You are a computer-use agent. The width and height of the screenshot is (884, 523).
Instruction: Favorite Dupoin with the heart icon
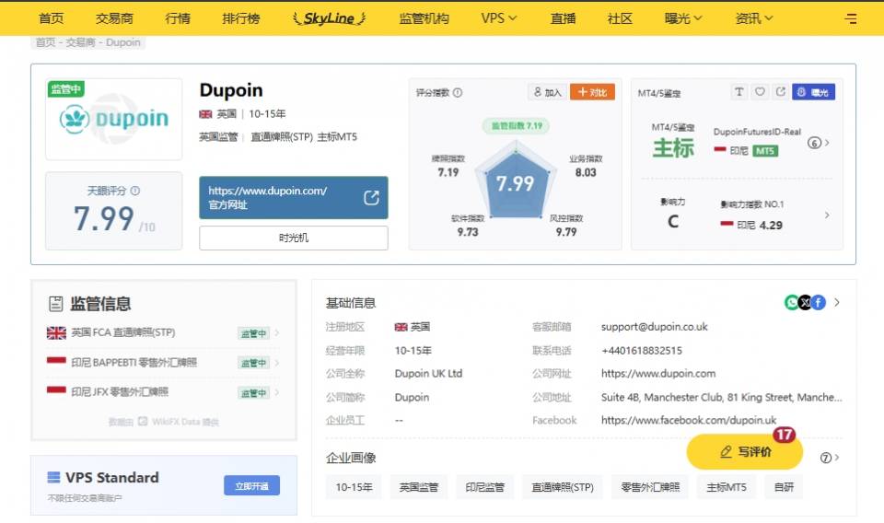coord(760,92)
